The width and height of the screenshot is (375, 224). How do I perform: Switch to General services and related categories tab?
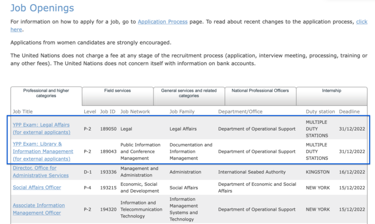189,93
